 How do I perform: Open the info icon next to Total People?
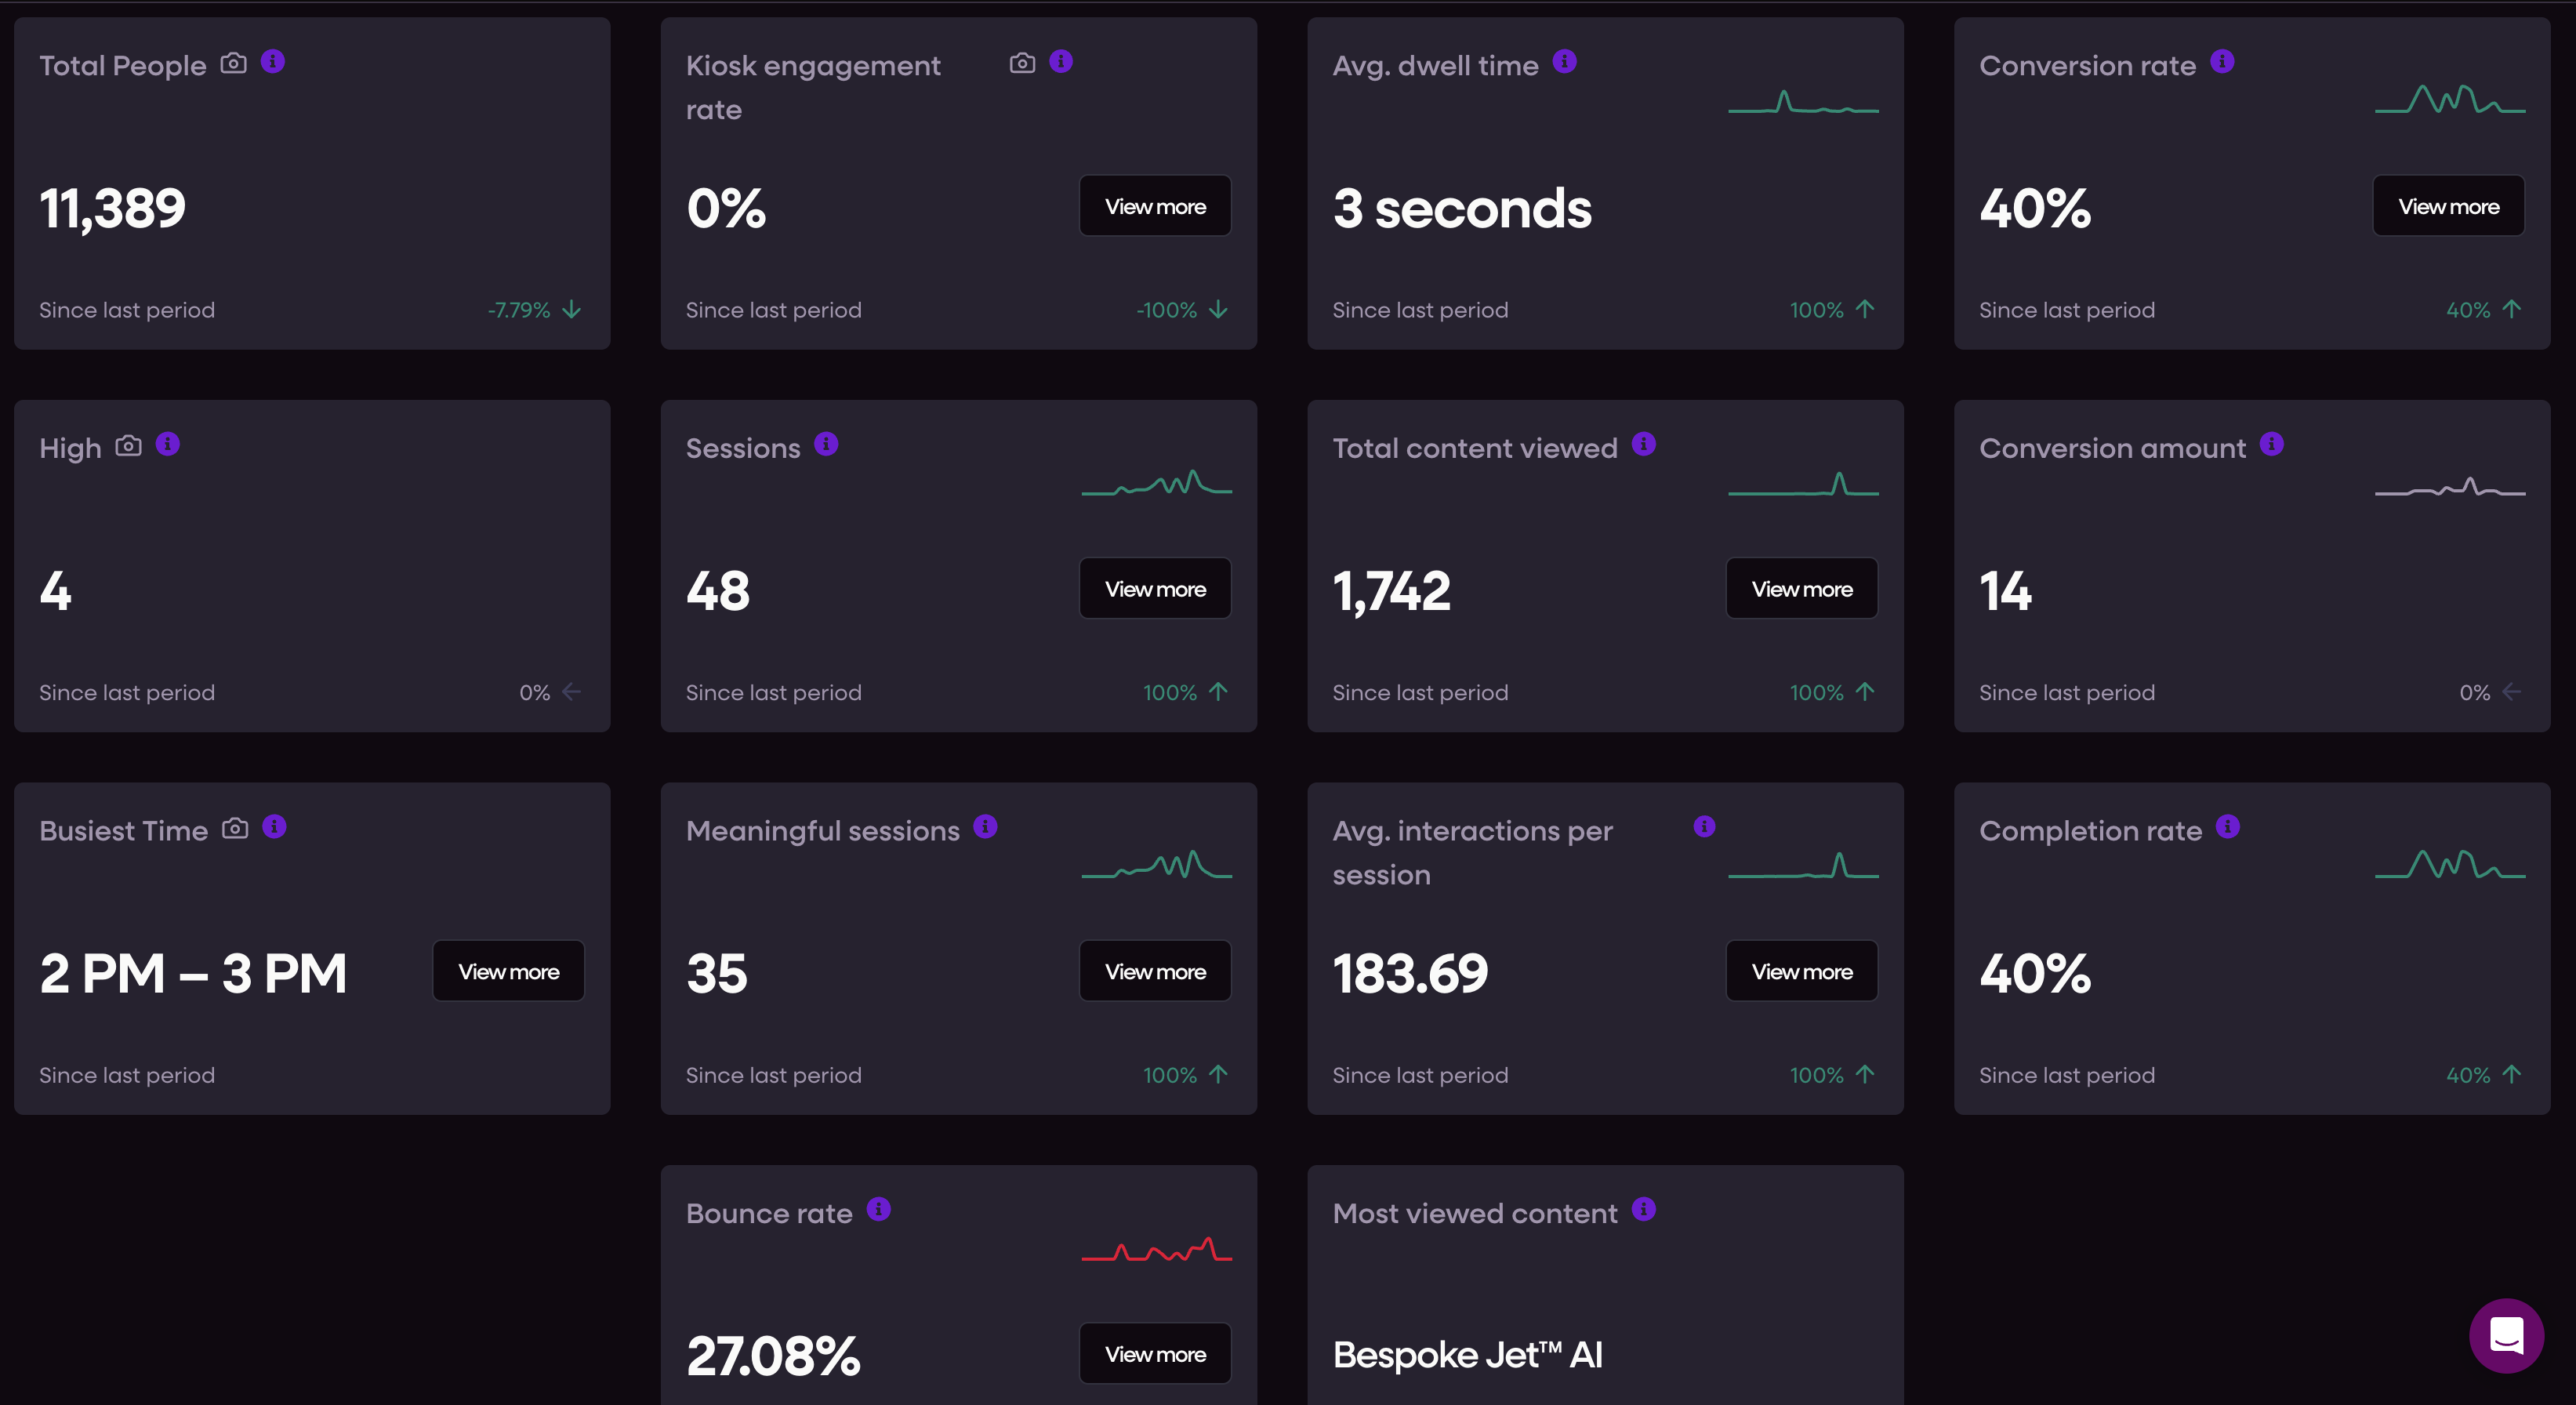(273, 62)
